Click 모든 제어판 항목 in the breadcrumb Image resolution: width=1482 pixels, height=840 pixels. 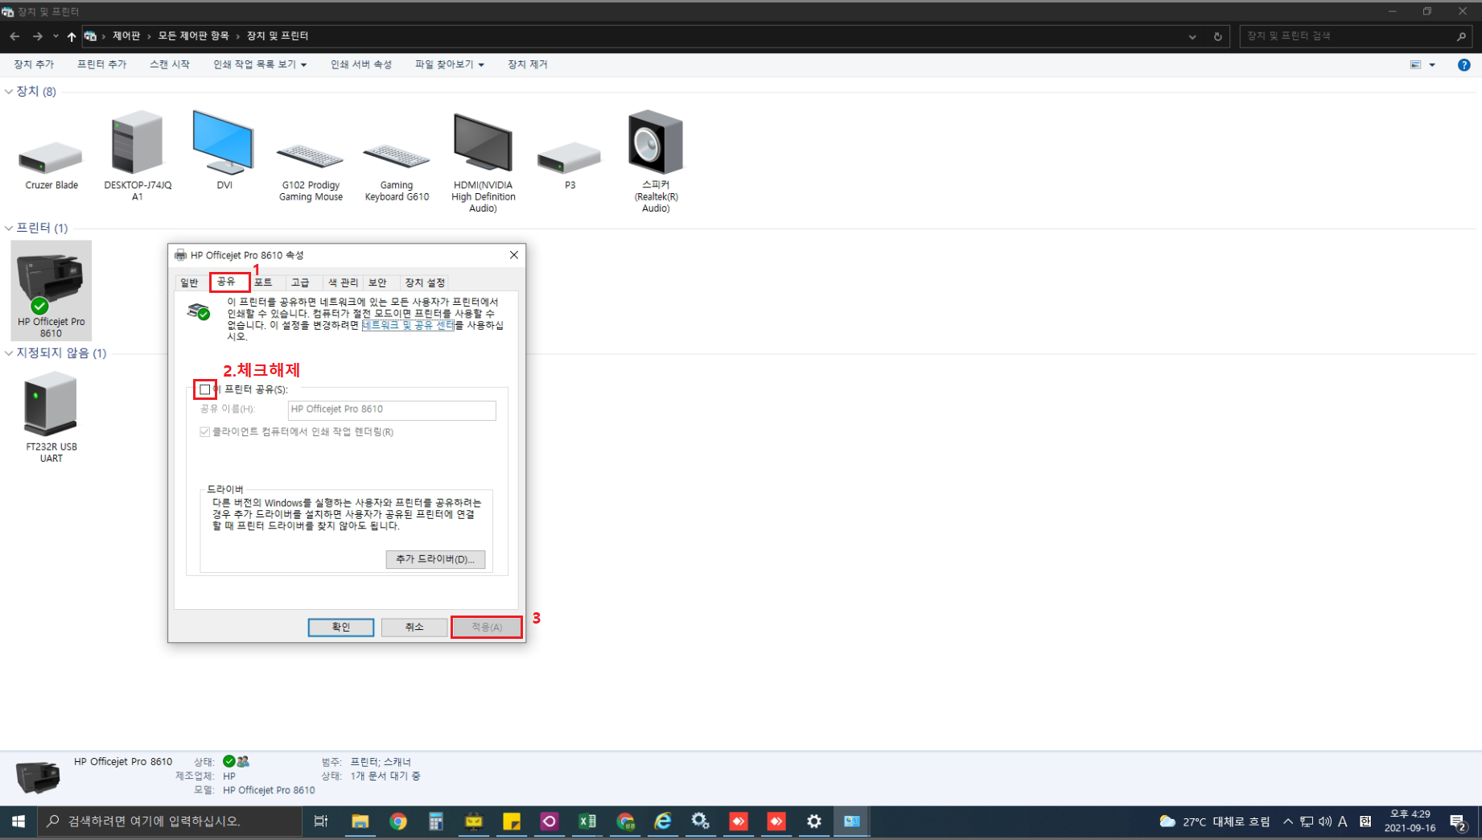point(194,36)
